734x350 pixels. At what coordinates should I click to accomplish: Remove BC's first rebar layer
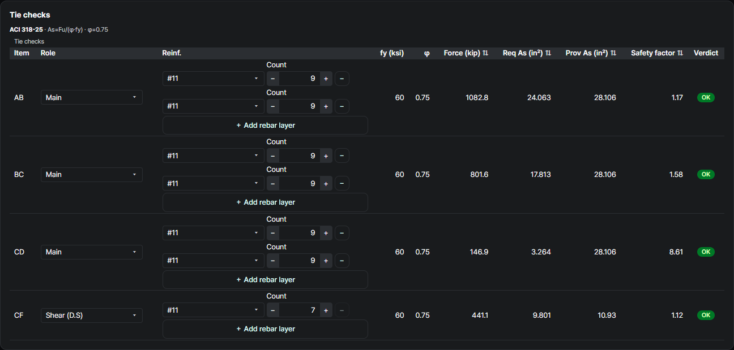[342, 155]
